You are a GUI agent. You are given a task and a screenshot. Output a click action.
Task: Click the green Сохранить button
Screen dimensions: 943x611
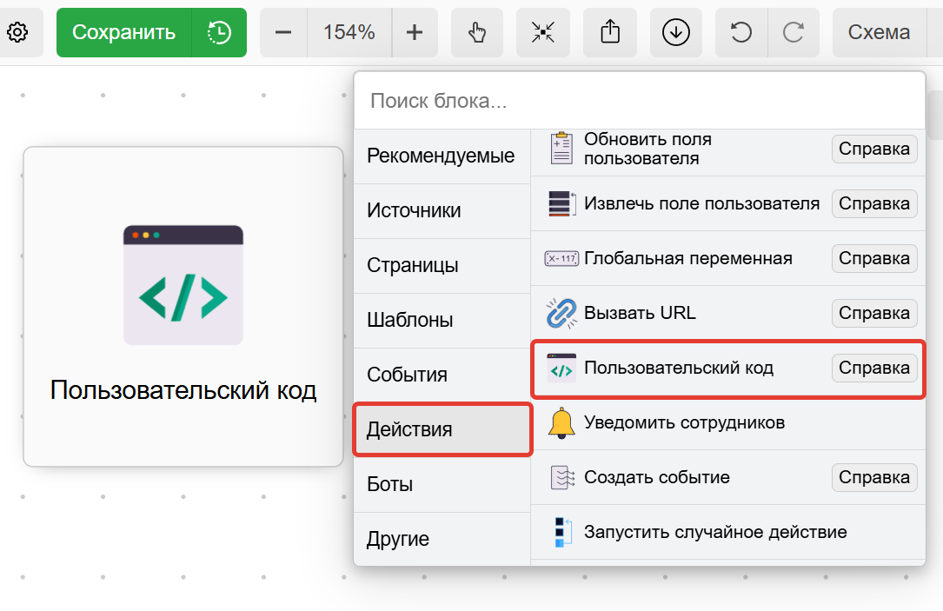tap(124, 33)
